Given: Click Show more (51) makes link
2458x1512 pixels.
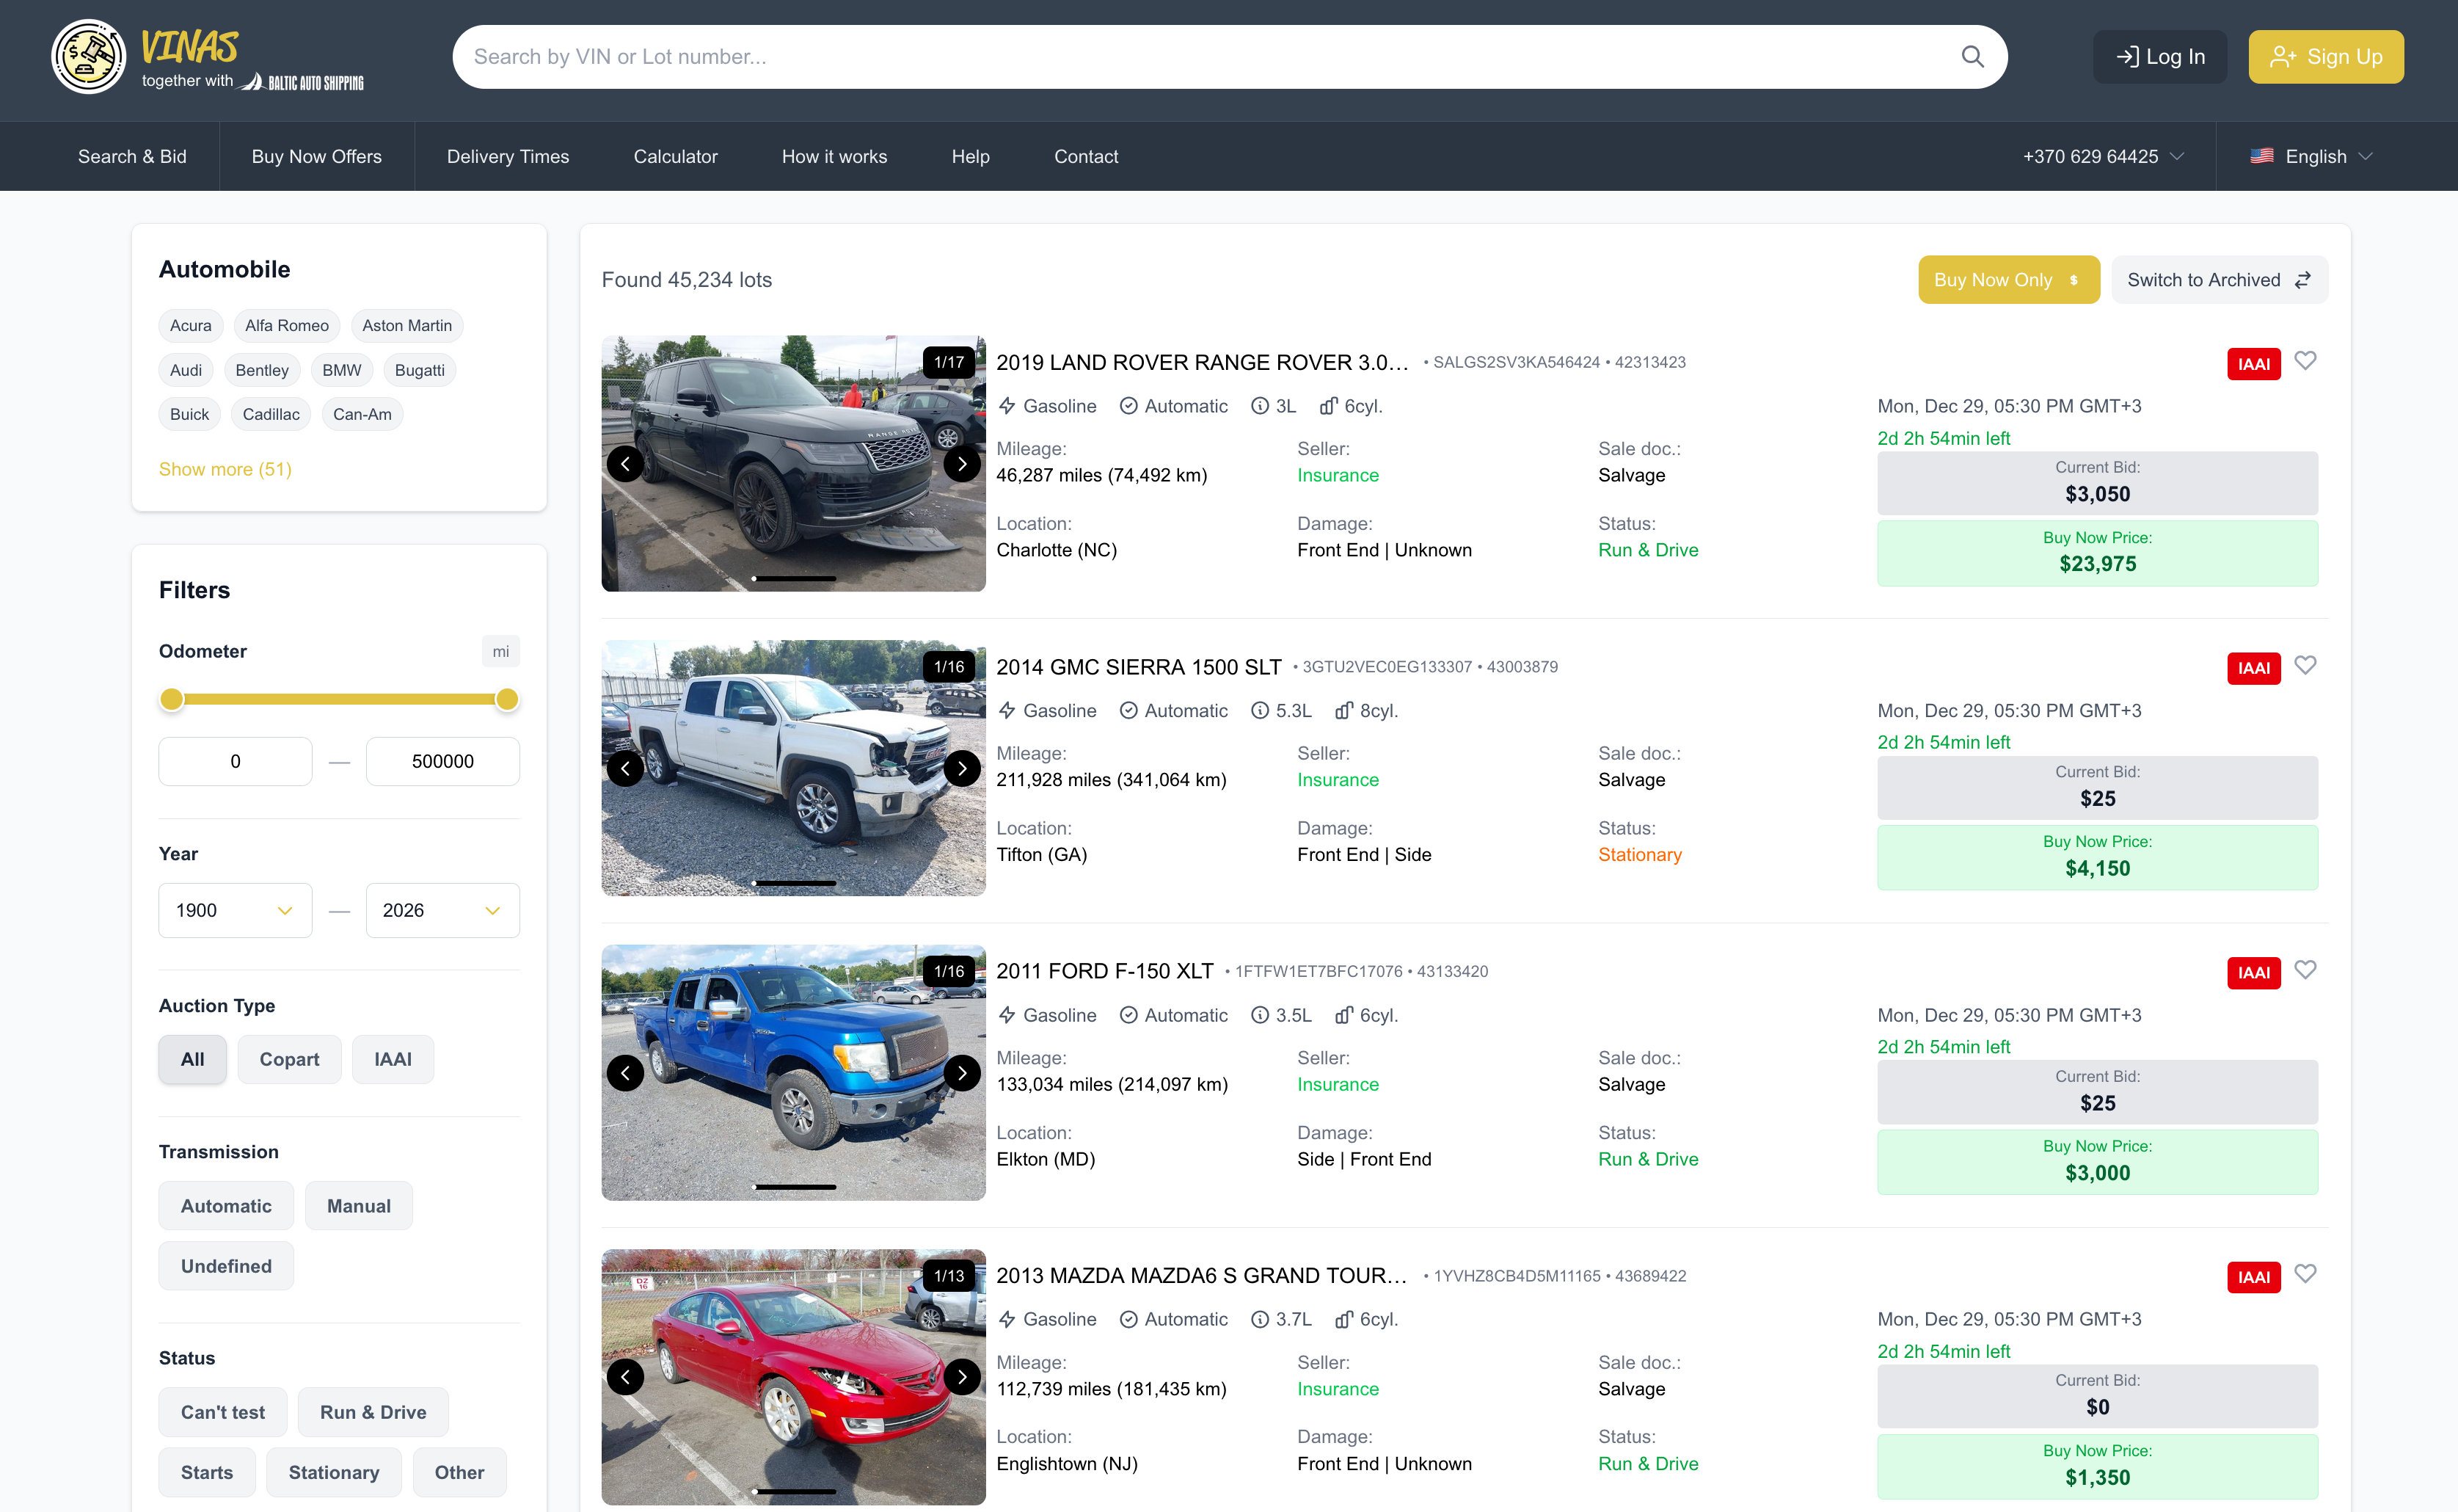Looking at the screenshot, I should tap(225, 469).
